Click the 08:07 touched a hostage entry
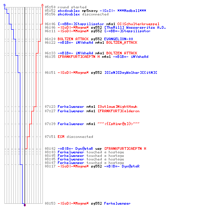Viewport: 199px width, 221px height. [84, 163]
